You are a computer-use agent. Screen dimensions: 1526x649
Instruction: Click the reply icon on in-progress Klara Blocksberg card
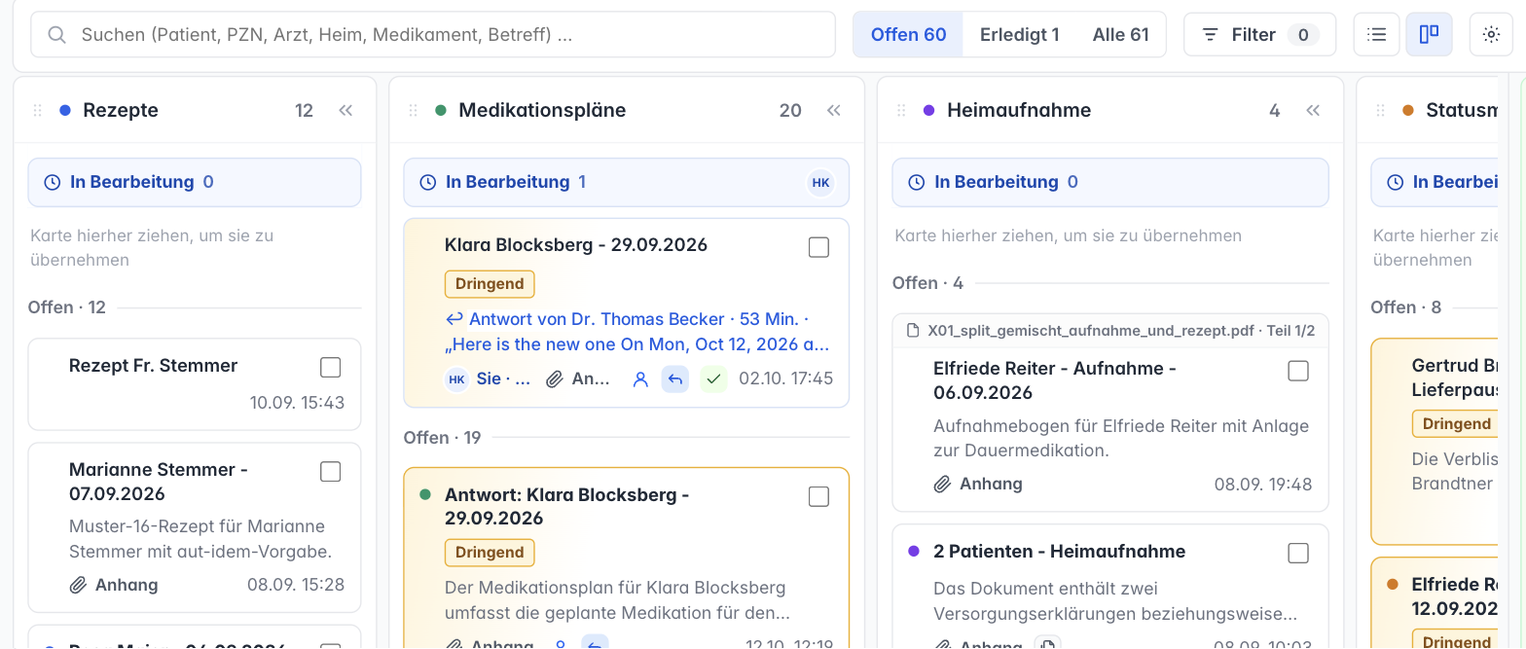coord(675,379)
